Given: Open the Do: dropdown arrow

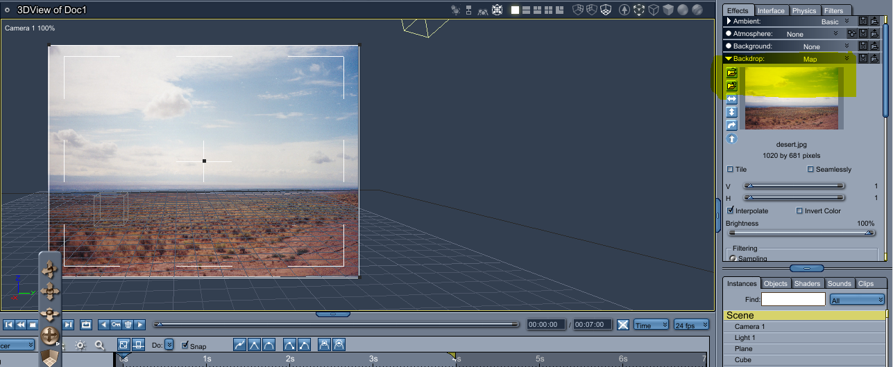Looking at the screenshot, I should point(169,345).
